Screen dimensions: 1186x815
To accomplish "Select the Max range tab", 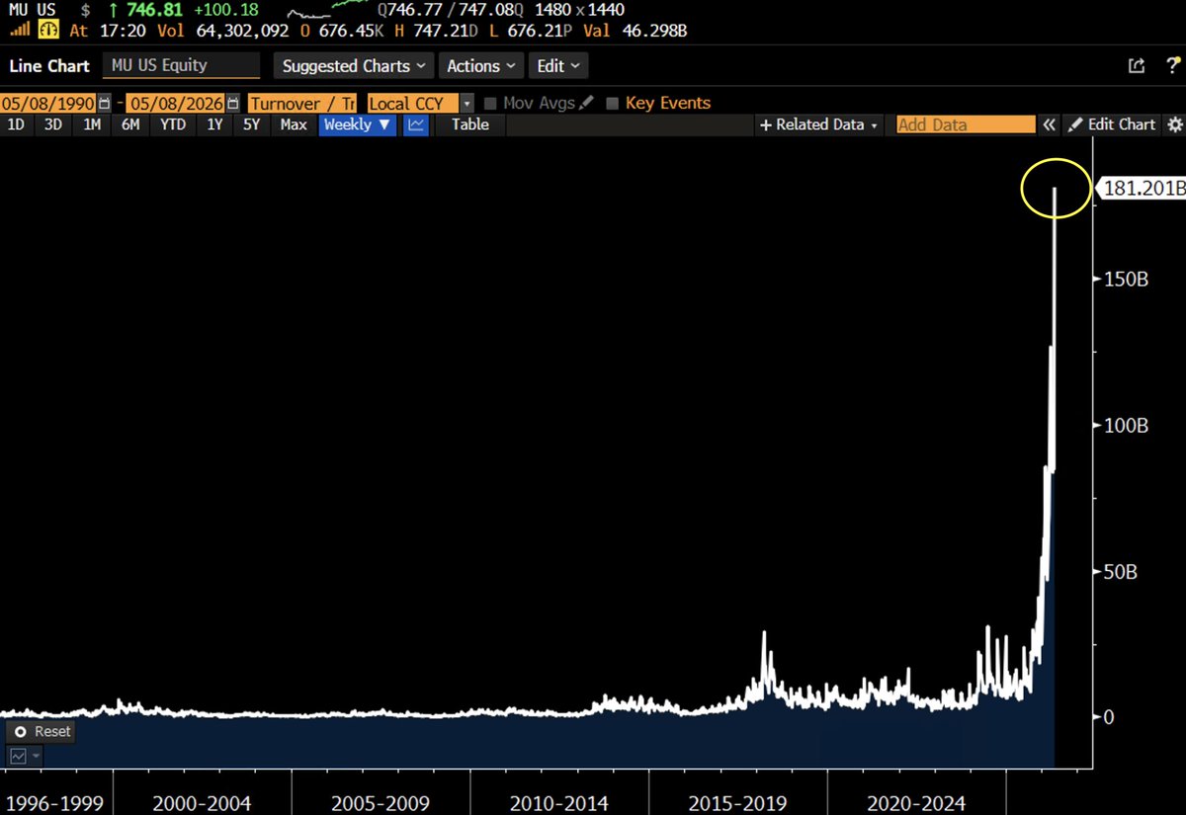I will click(x=294, y=124).
